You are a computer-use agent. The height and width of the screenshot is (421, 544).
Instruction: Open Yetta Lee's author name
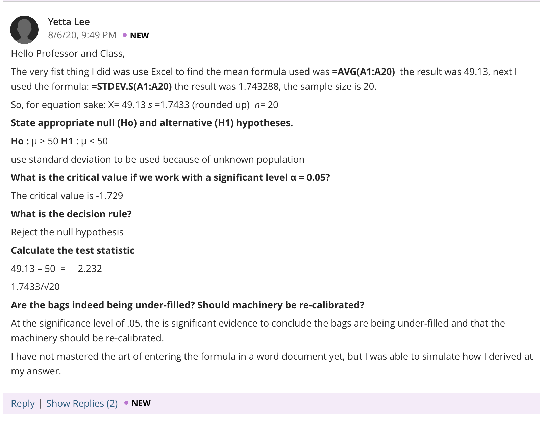tap(69, 22)
